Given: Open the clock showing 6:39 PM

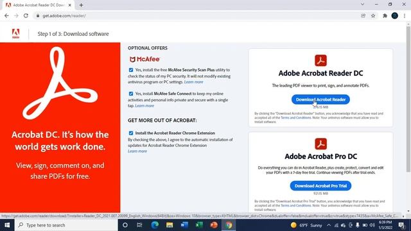Looking at the screenshot, I should (x=385, y=225).
